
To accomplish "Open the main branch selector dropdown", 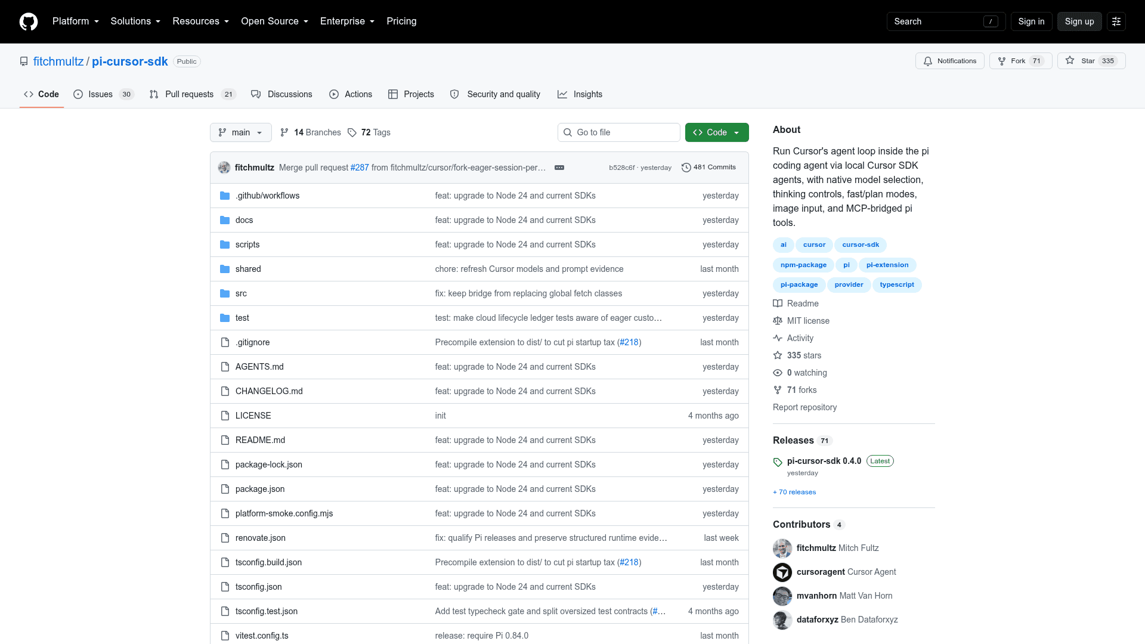I will point(241,132).
